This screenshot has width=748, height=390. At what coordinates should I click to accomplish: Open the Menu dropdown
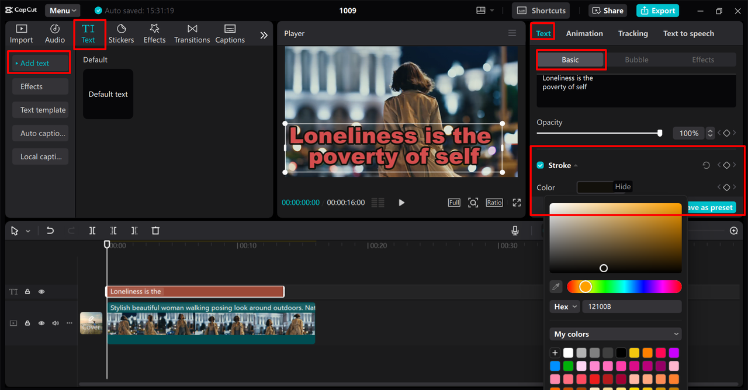(63, 11)
